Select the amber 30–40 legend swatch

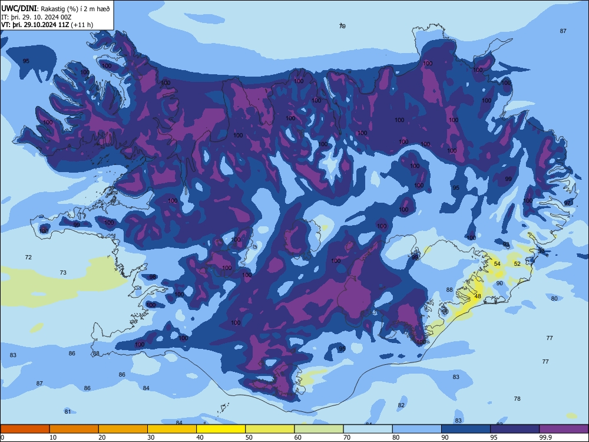point(172,429)
